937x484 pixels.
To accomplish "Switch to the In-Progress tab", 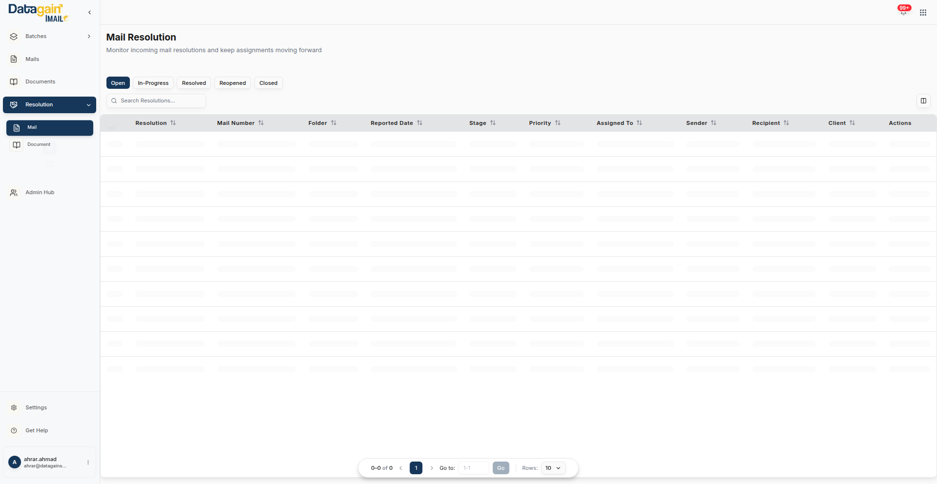I will (x=153, y=83).
